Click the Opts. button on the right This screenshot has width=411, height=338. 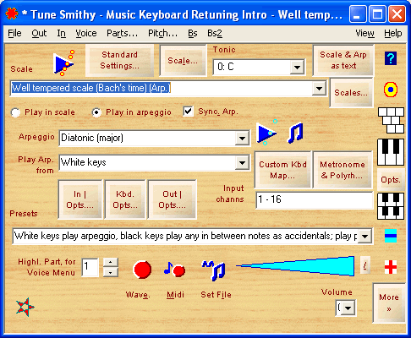pos(391,179)
